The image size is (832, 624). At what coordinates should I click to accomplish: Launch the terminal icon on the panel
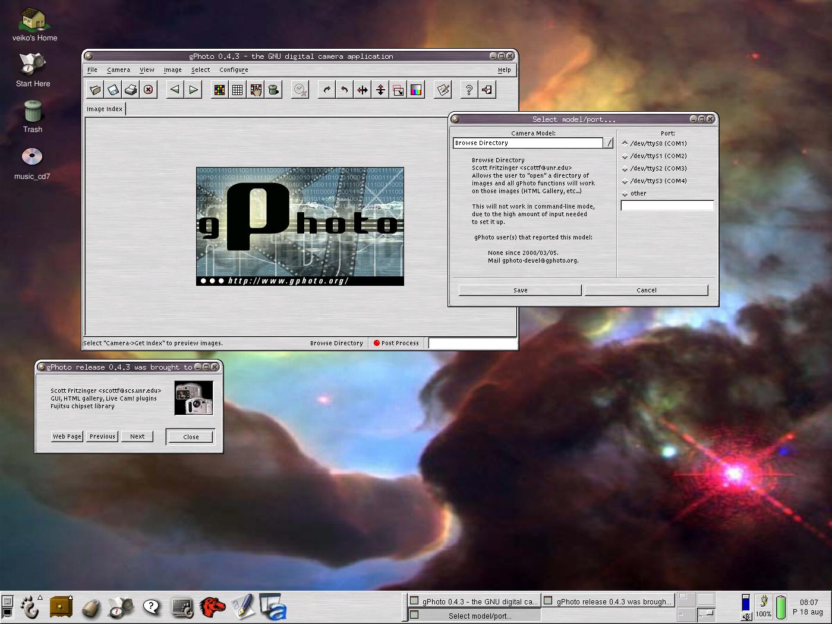(x=182, y=607)
